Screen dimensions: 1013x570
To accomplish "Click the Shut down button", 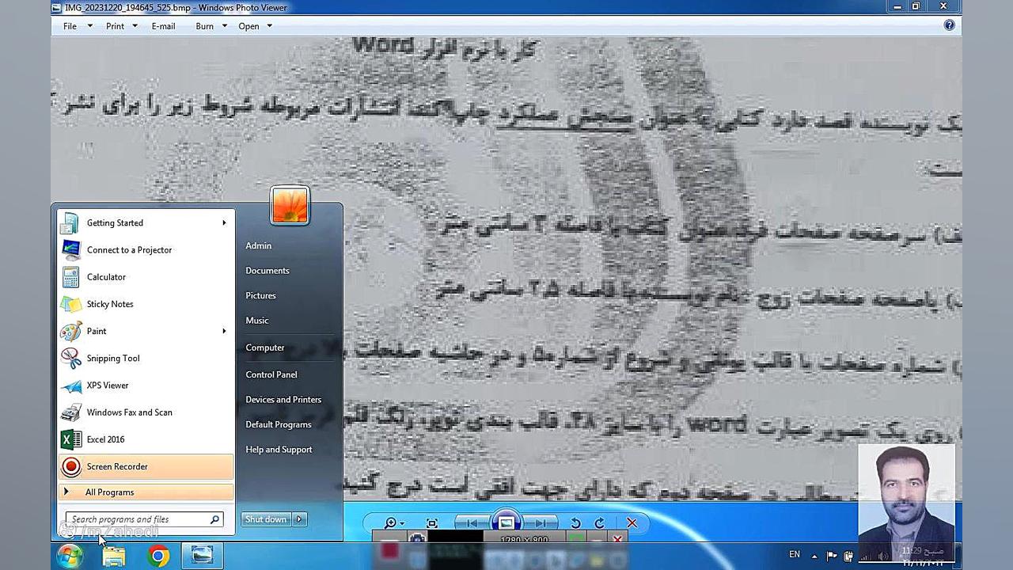I will pyautogui.click(x=266, y=519).
